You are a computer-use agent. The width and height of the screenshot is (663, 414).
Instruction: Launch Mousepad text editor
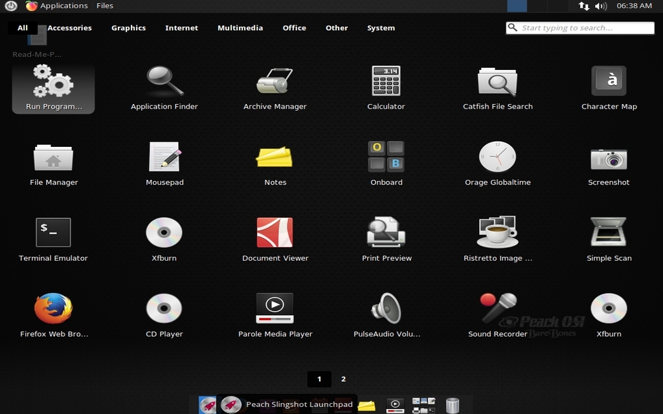tap(164, 157)
